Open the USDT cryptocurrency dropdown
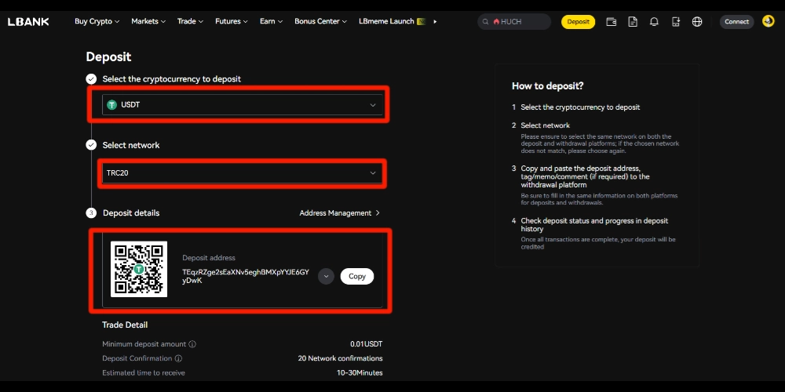This screenshot has width=785, height=392. click(243, 105)
